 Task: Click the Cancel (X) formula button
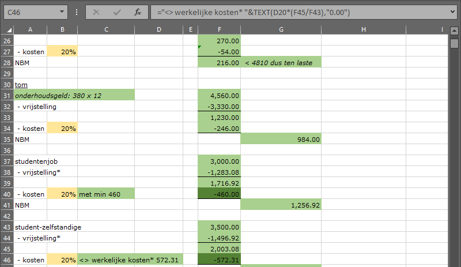[96, 12]
